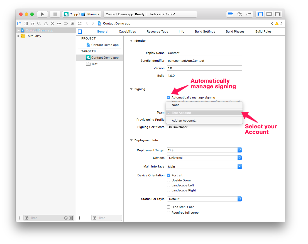This screenshot has height=244, width=308.
Task: Open the project navigator
Action: coord(19,24)
